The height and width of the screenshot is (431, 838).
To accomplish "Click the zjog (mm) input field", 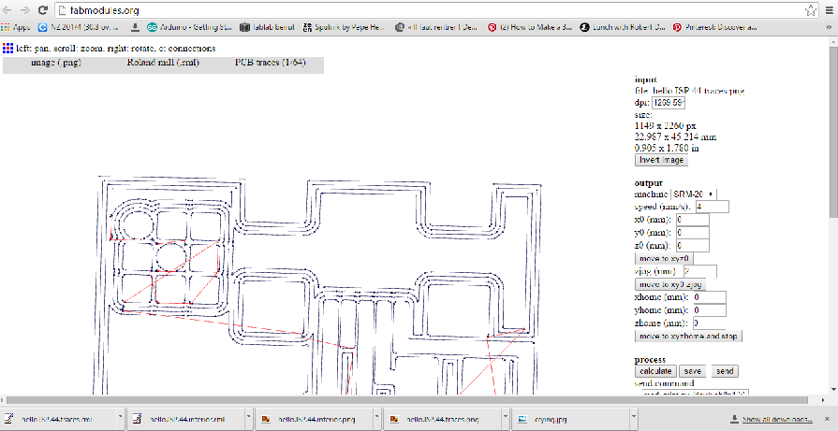I will pyautogui.click(x=700, y=271).
